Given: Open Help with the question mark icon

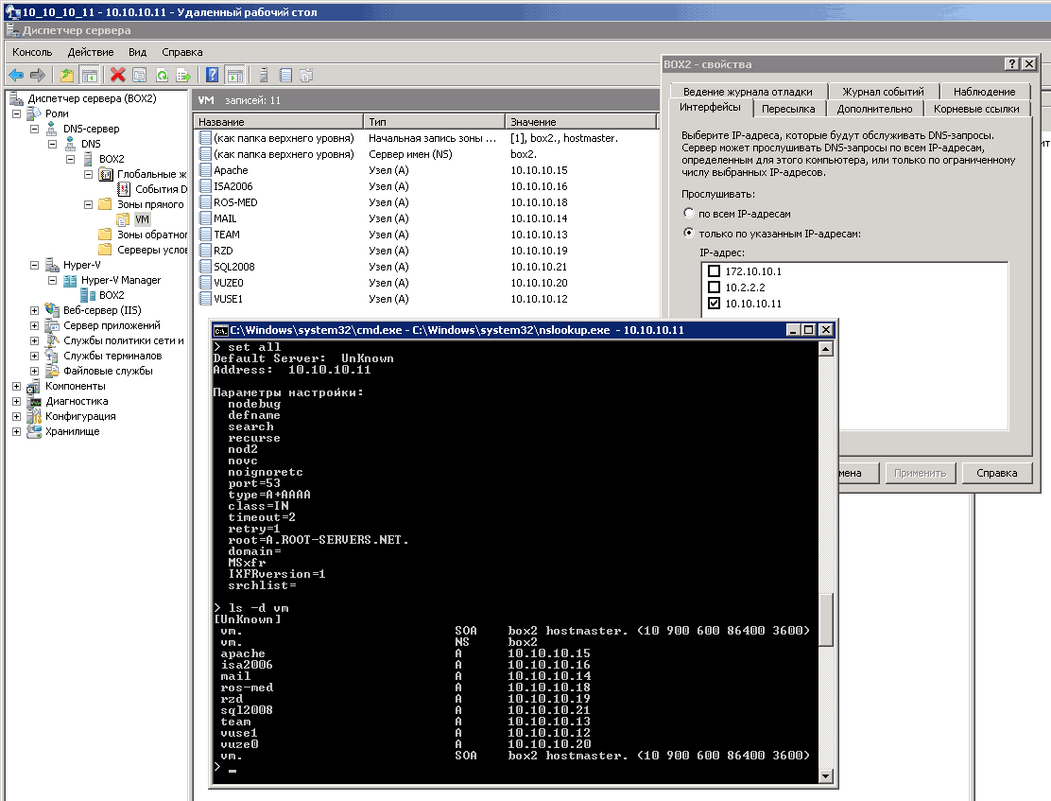Looking at the screenshot, I should [212, 75].
